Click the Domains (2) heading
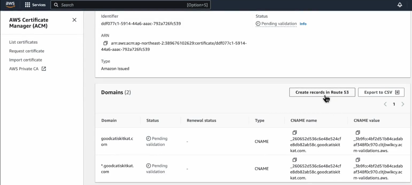 tap(116, 92)
